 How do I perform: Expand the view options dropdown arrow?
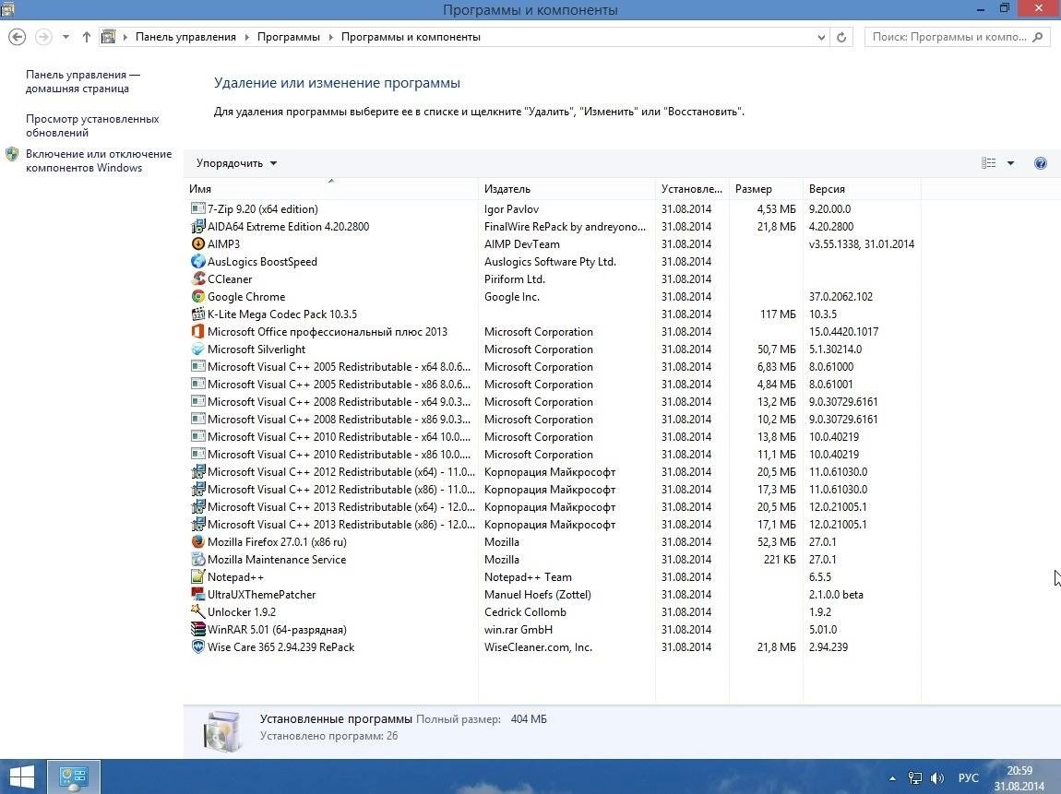(1010, 163)
